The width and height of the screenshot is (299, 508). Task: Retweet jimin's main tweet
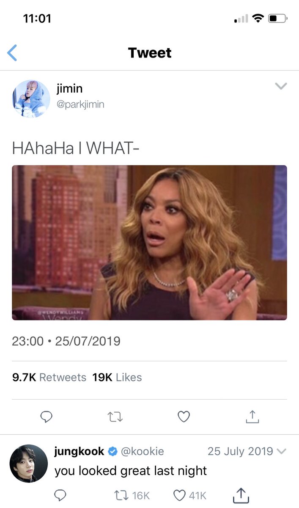click(115, 417)
